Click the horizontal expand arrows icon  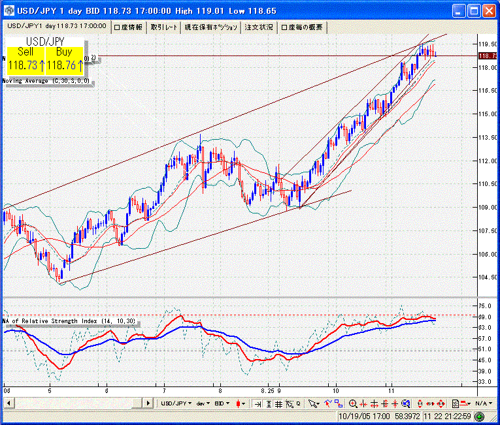pyautogui.click(x=374, y=404)
